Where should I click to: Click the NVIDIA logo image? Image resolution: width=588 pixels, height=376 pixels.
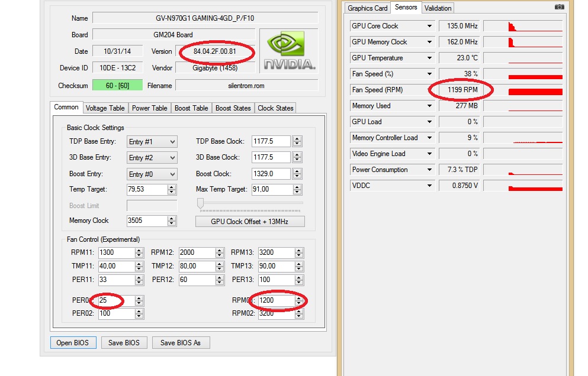pyautogui.click(x=289, y=51)
